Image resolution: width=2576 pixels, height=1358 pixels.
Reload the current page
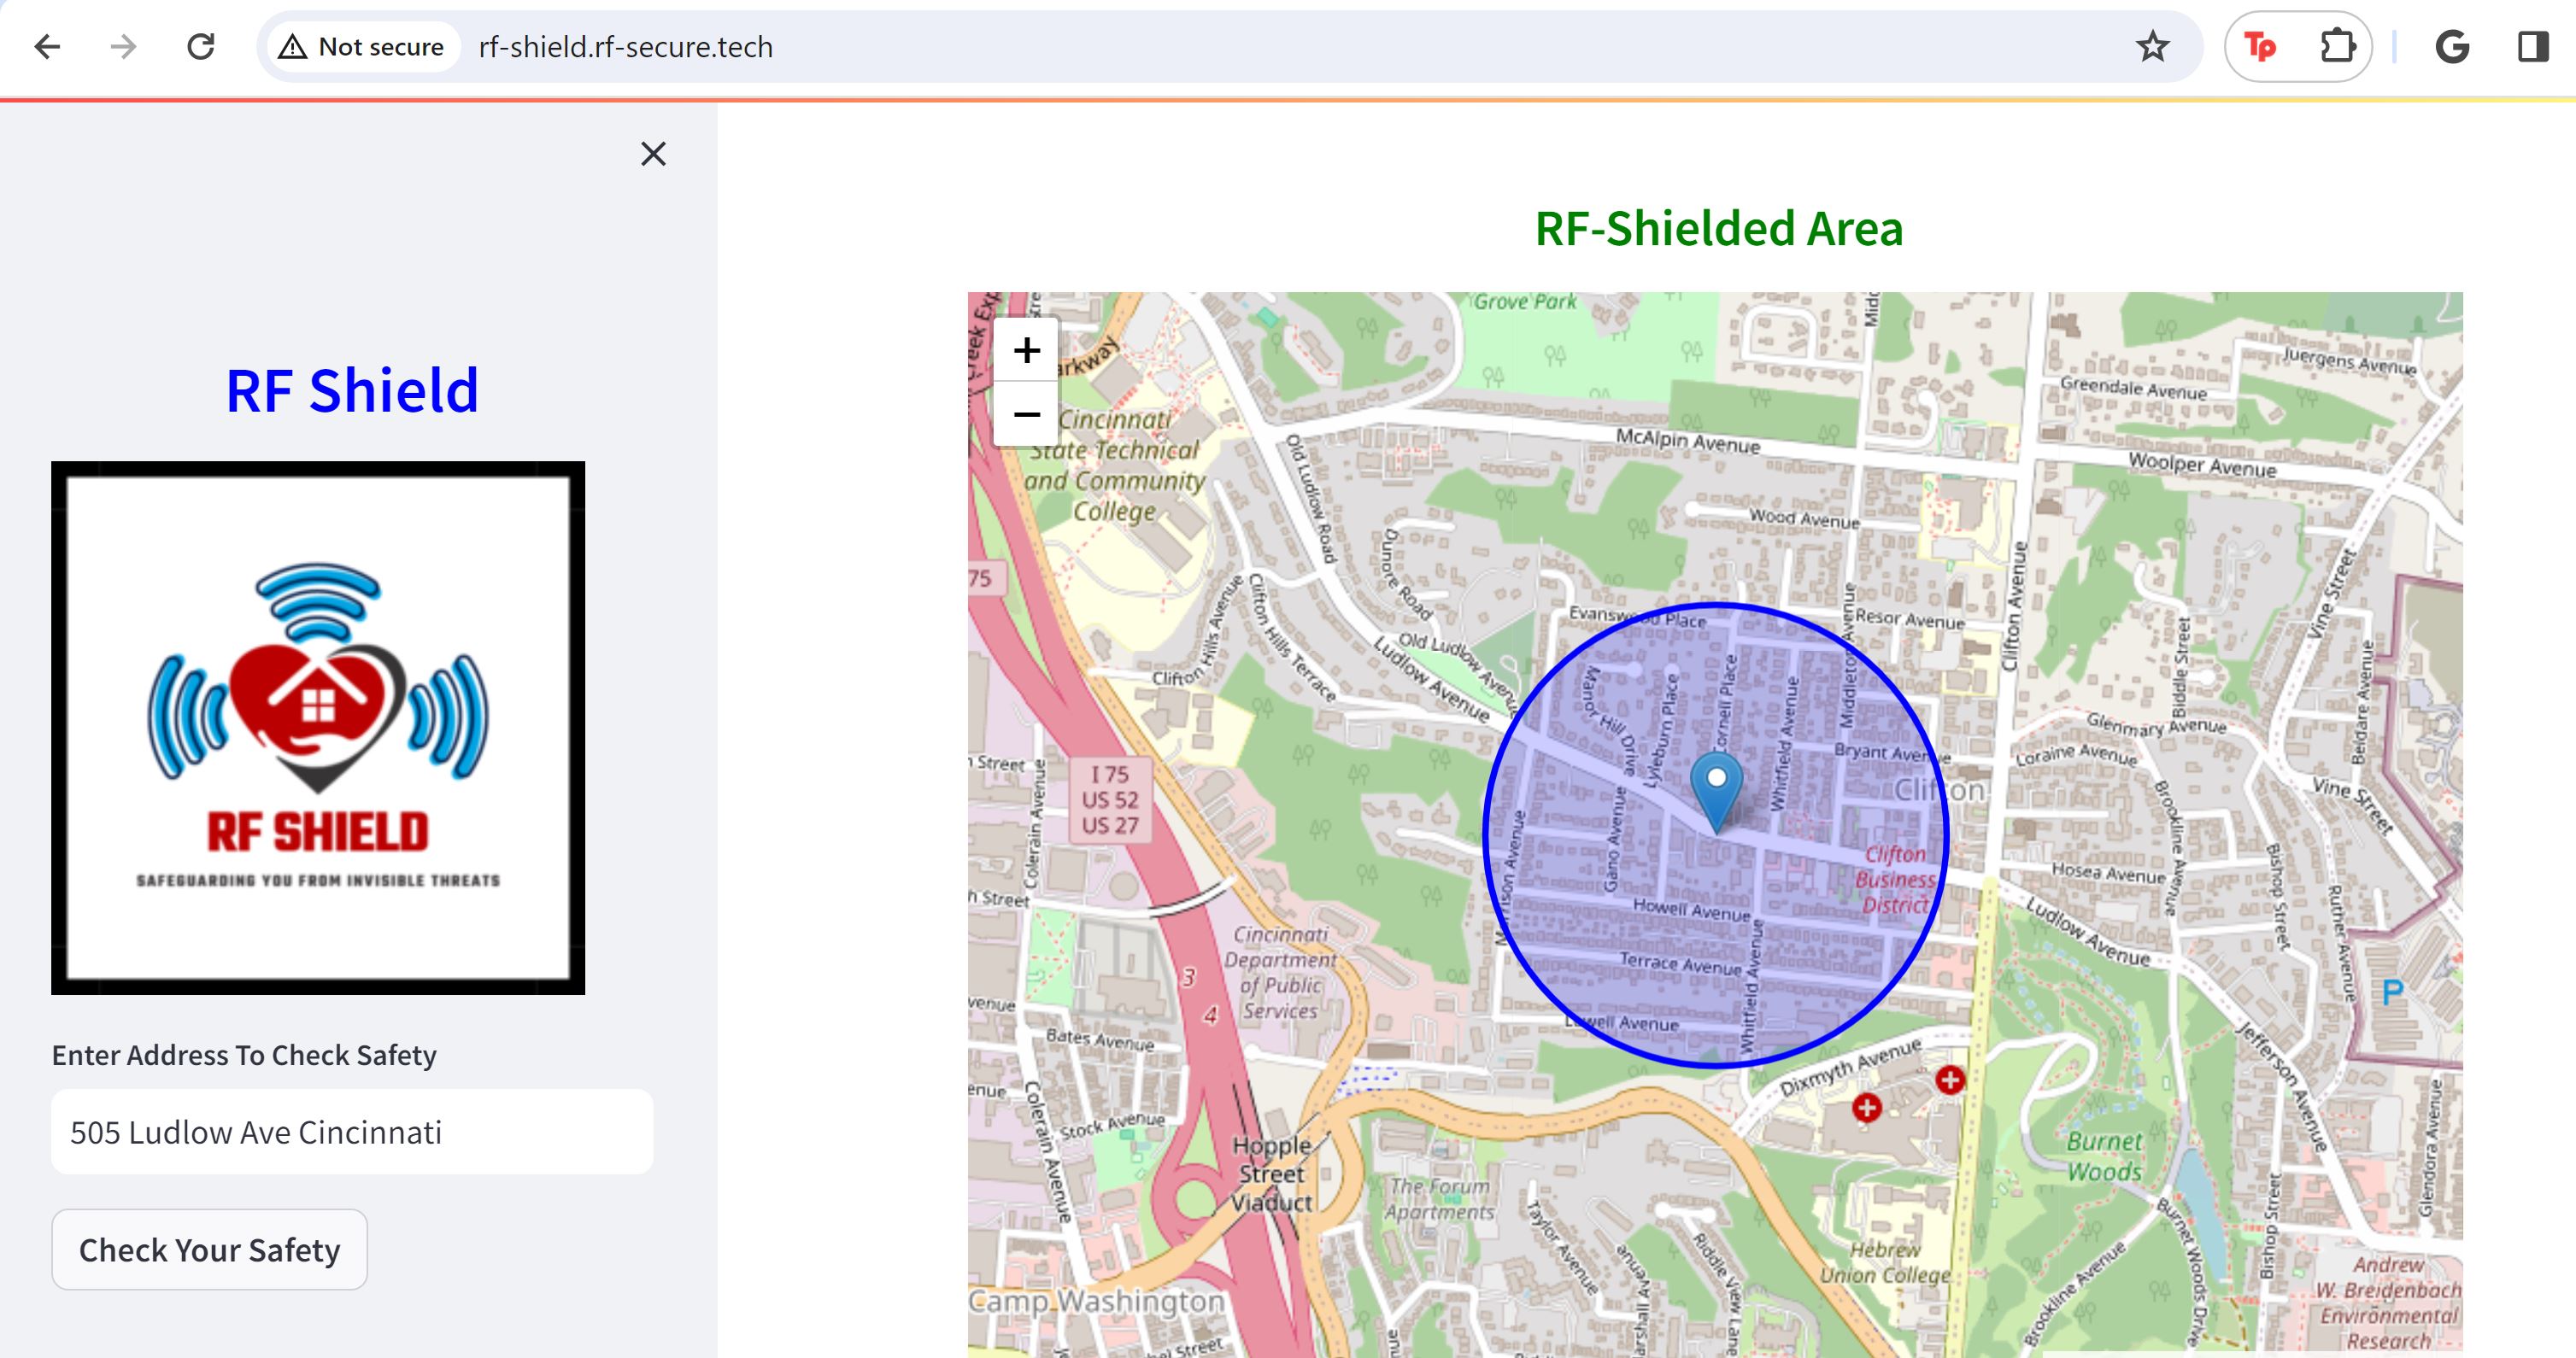tap(201, 47)
